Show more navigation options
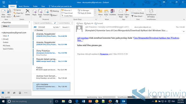Viewport: 186px width, 104px height. point(26,93)
